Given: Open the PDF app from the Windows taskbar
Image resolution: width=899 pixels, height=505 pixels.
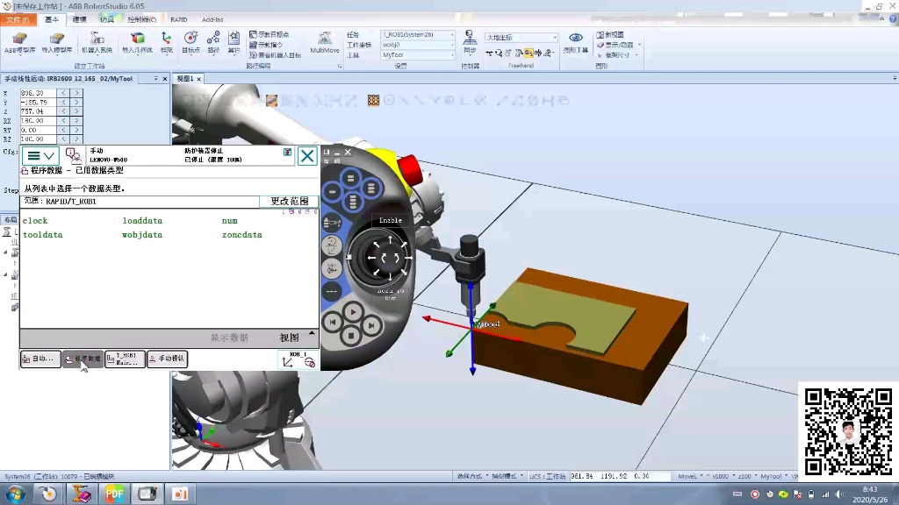Looking at the screenshot, I should tap(112, 494).
